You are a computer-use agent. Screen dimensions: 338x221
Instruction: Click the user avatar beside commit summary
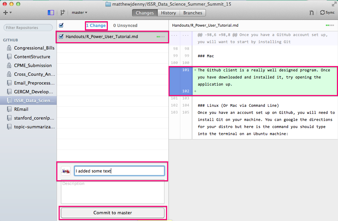(66, 171)
